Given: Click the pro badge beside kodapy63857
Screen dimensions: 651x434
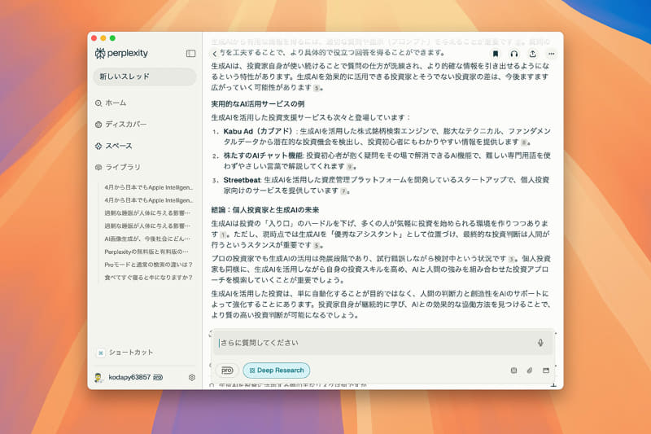Looking at the screenshot, I should tap(158, 378).
